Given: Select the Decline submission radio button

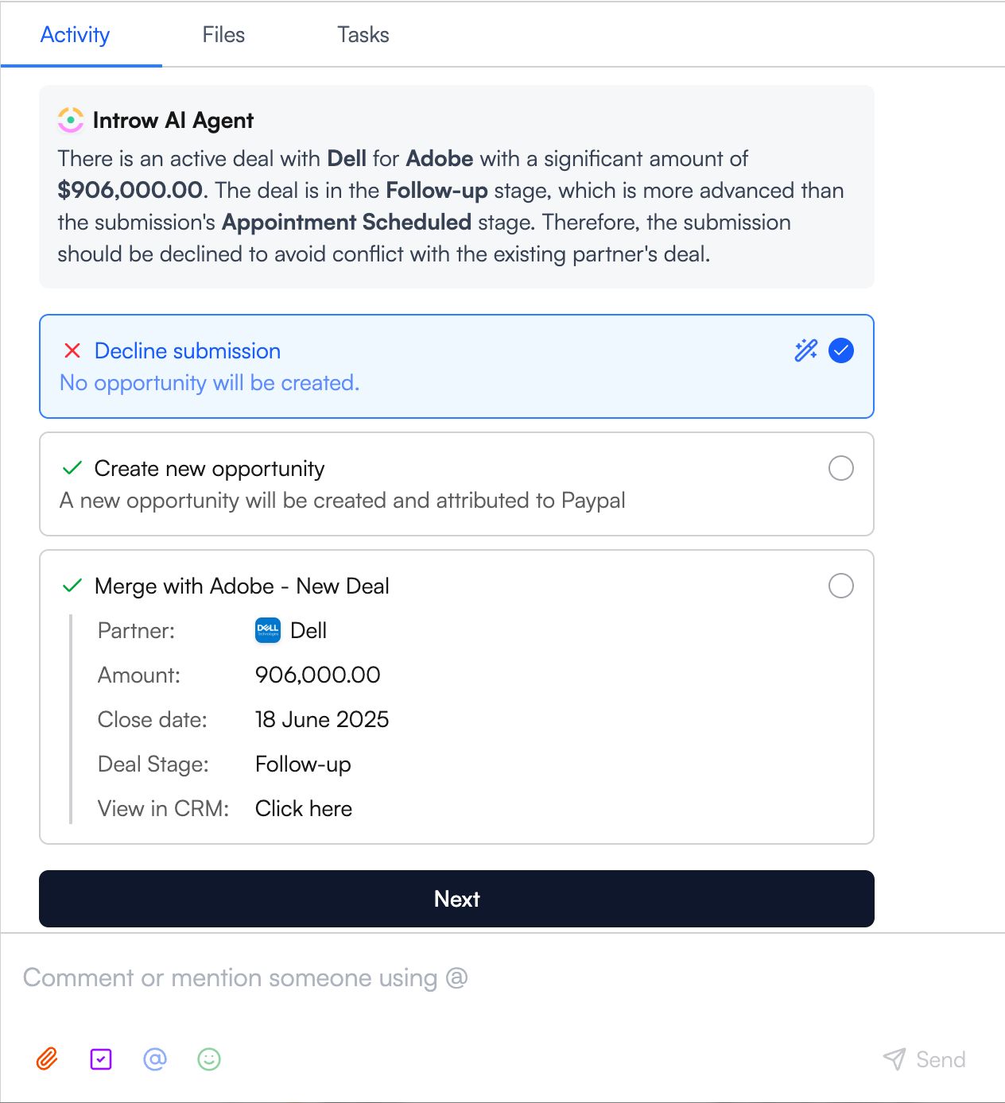Looking at the screenshot, I should click(x=841, y=350).
